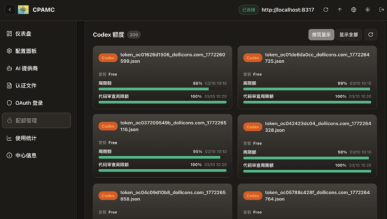
Task: Click the logout icon
Action: click(381, 10)
